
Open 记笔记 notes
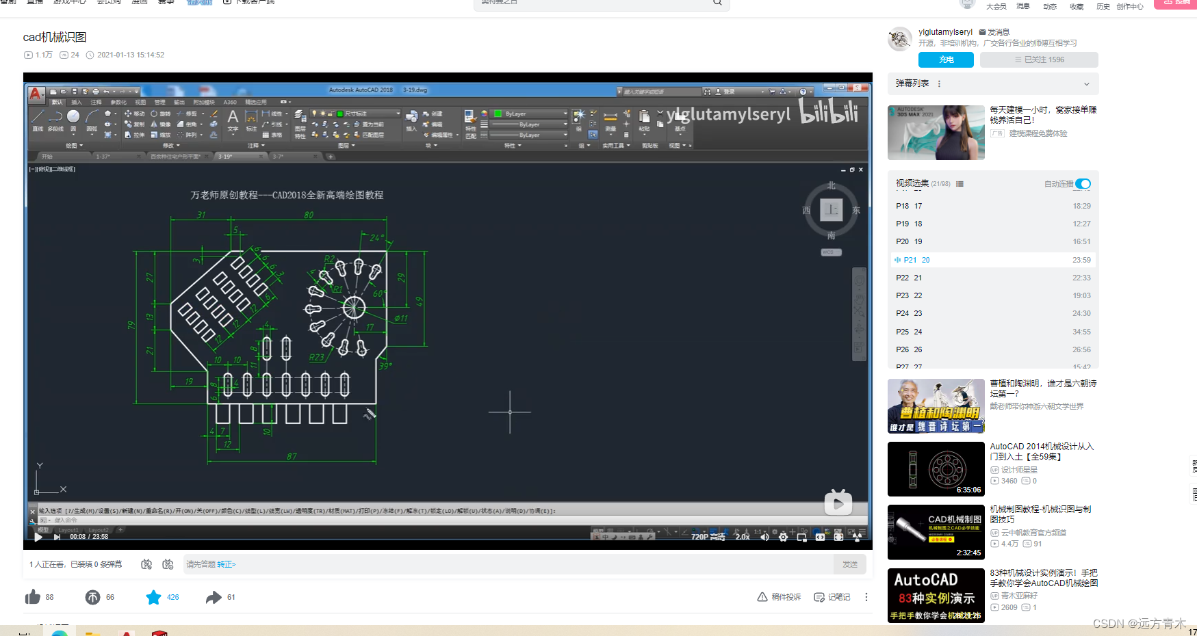pos(832,597)
